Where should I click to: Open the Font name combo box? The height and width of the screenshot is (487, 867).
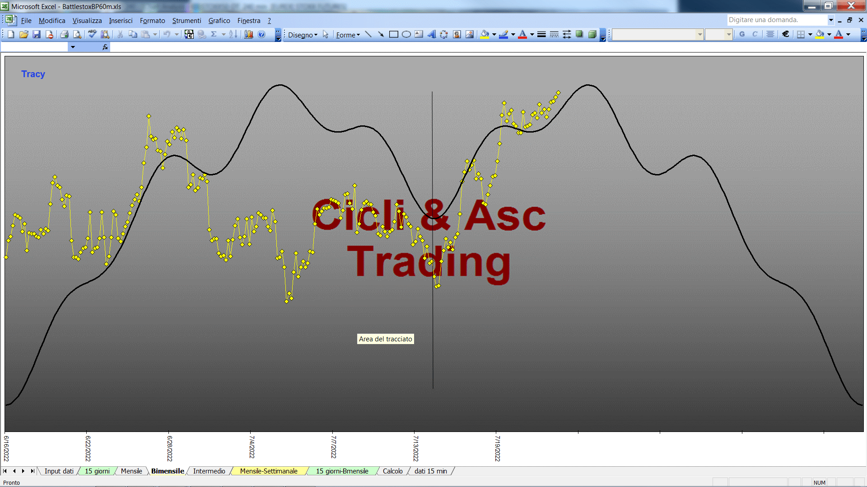[658, 34]
